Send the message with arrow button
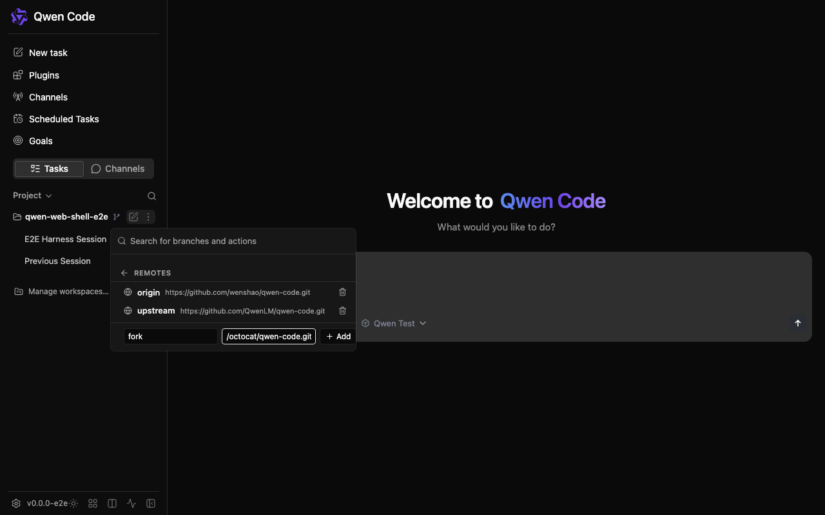The width and height of the screenshot is (825, 515). point(798,323)
